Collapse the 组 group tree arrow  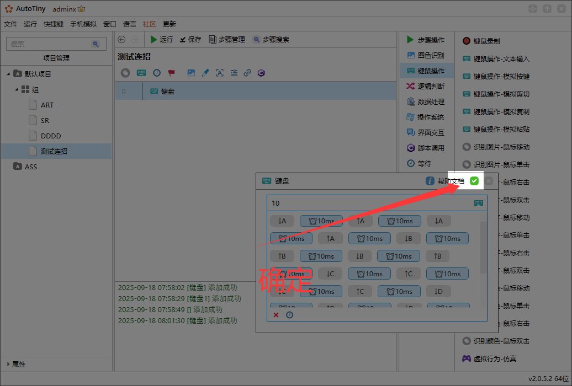pyautogui.click(x=17, y=89)
